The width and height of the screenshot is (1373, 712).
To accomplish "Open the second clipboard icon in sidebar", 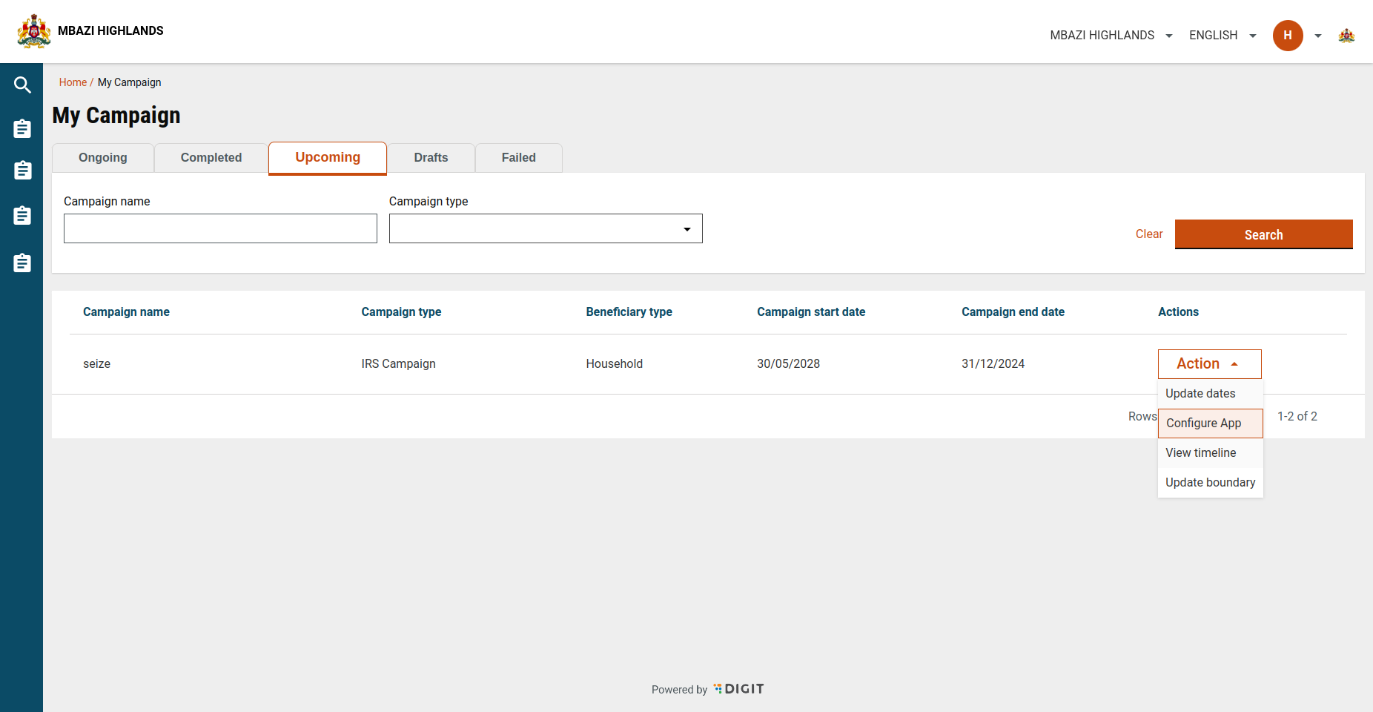I will pos(22,171).
